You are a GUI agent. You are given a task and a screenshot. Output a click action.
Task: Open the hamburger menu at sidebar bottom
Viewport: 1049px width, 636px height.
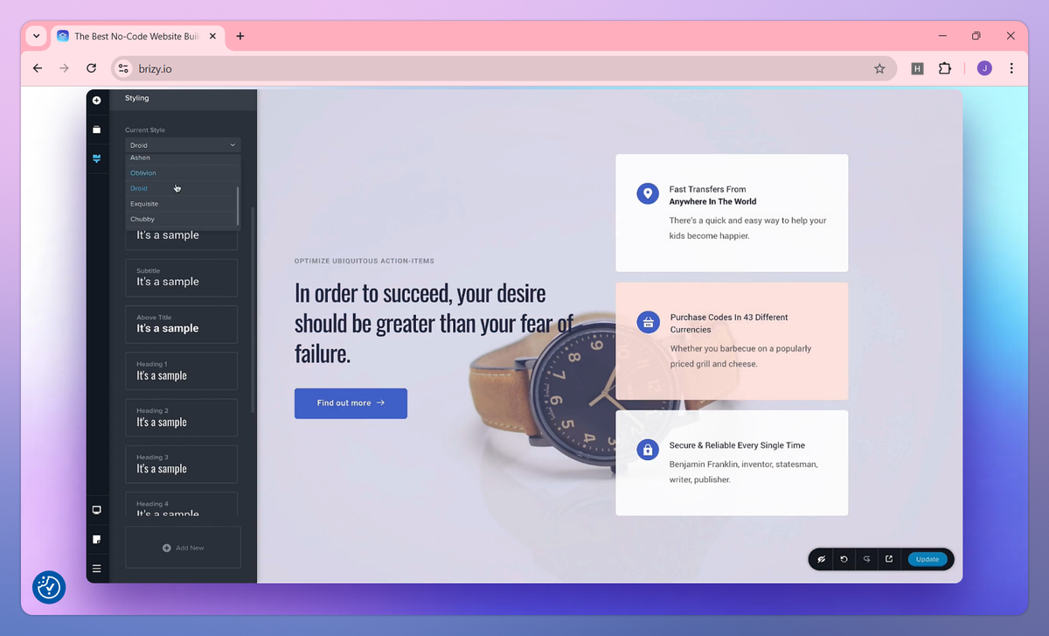[96, 569]
